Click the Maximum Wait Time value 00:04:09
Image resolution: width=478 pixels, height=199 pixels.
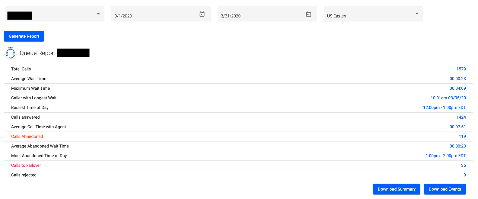[x=458, y=88]
